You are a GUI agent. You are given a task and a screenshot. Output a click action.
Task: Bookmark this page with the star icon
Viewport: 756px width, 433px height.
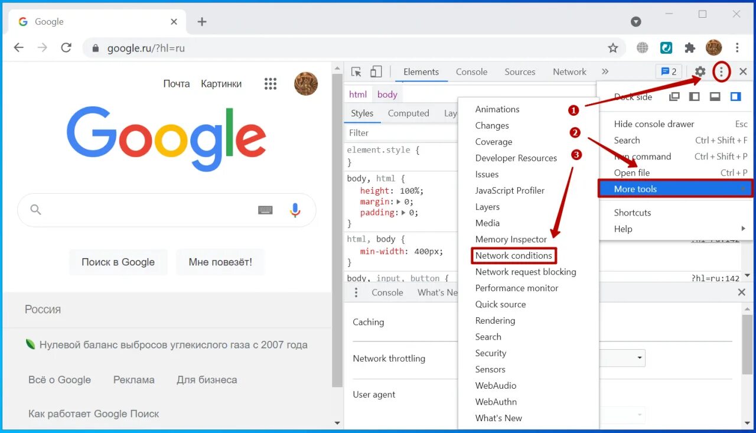613,48
